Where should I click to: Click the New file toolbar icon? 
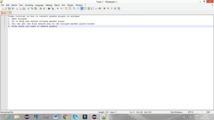pyautogui.click(x=2, y=9)
